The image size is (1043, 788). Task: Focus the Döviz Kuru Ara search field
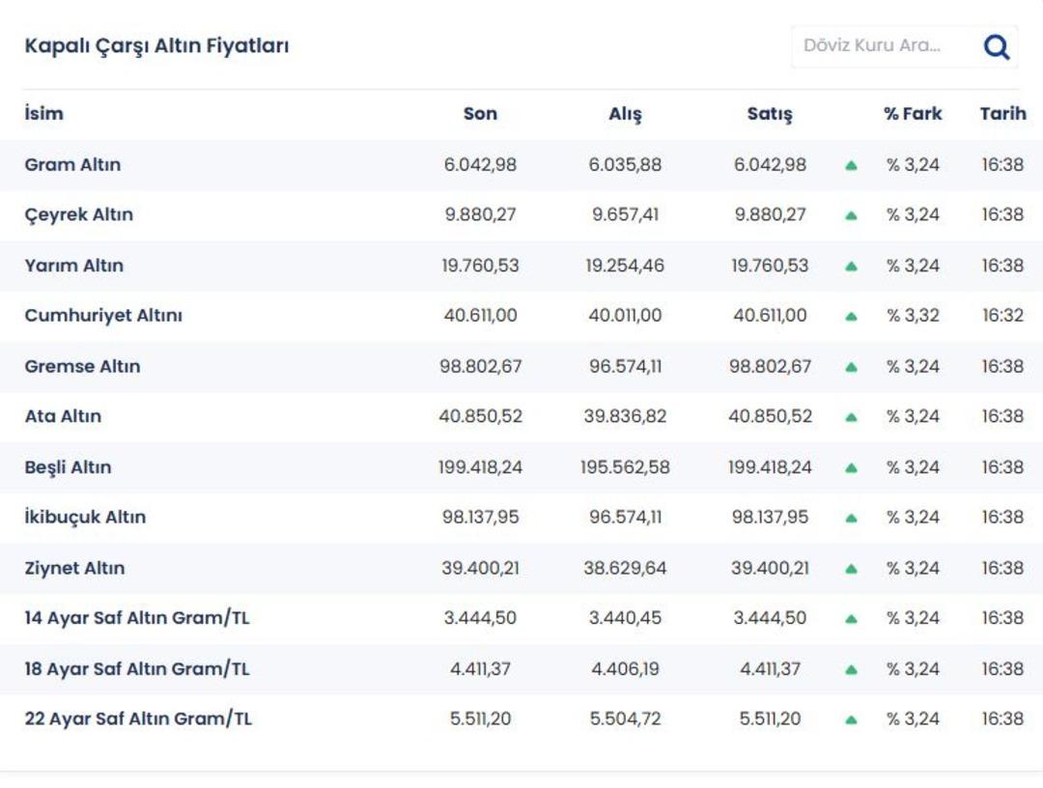(x=879, y=46)
